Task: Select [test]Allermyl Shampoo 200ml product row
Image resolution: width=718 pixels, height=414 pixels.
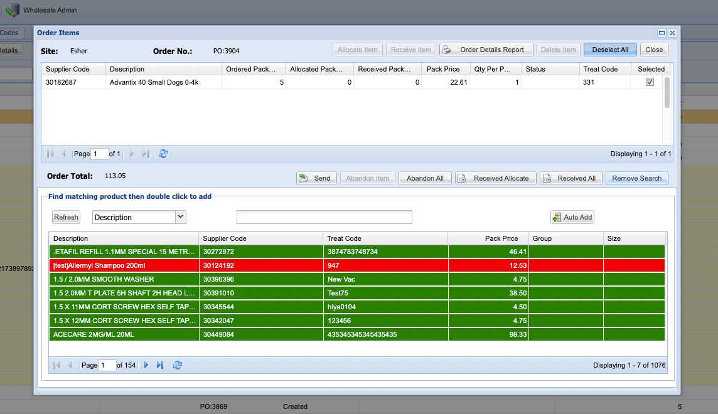Action: click(356, 265)
